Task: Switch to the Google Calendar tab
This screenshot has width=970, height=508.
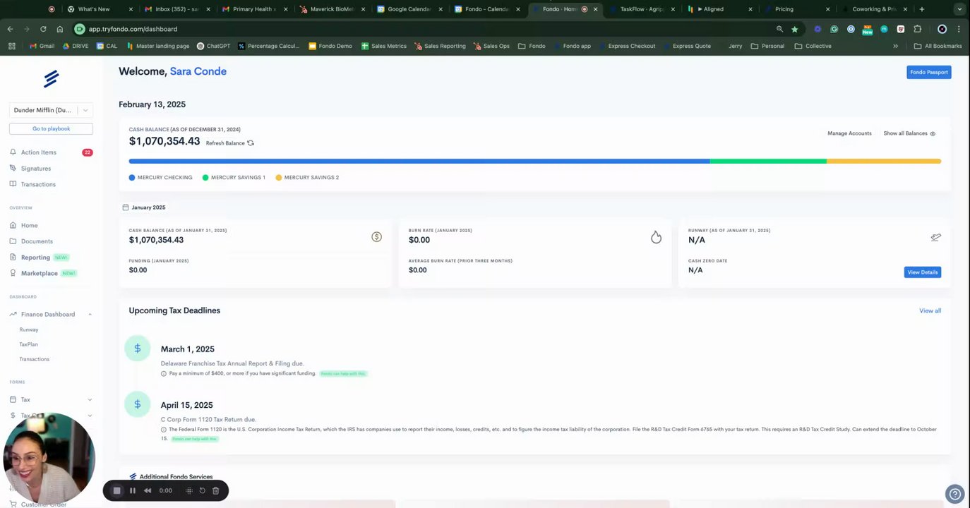Action: coord(409,9)
